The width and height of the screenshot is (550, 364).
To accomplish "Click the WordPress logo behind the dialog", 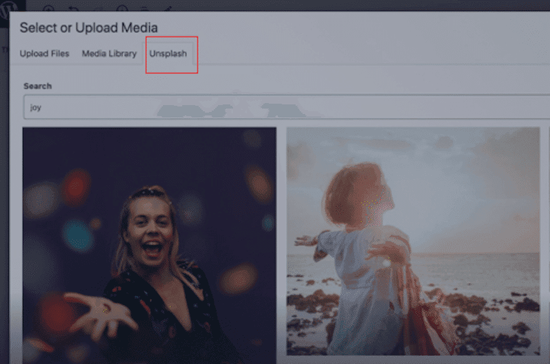I will [9, 10].
